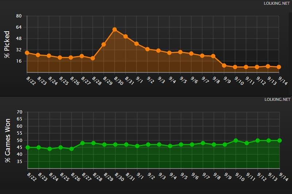The image size is (292, 194).
Task: Select the 8/26 green data point
Action: pos(72,149)
